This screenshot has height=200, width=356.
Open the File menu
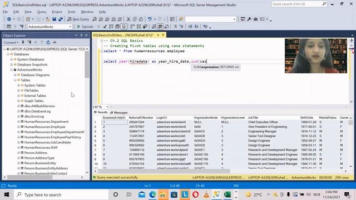click(x=5, y=12)
